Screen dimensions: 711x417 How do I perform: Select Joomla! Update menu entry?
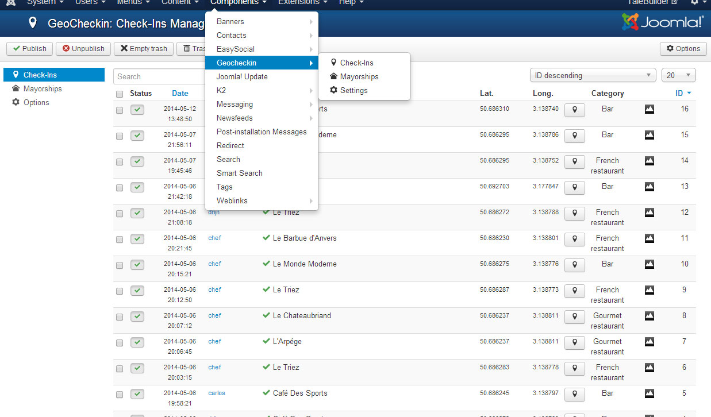tap(262, 77)
